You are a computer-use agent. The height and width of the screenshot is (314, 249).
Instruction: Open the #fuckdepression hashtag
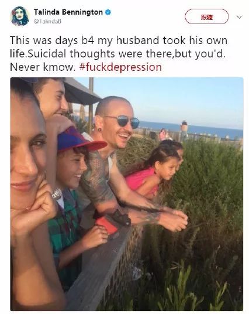tap(120, 67)
